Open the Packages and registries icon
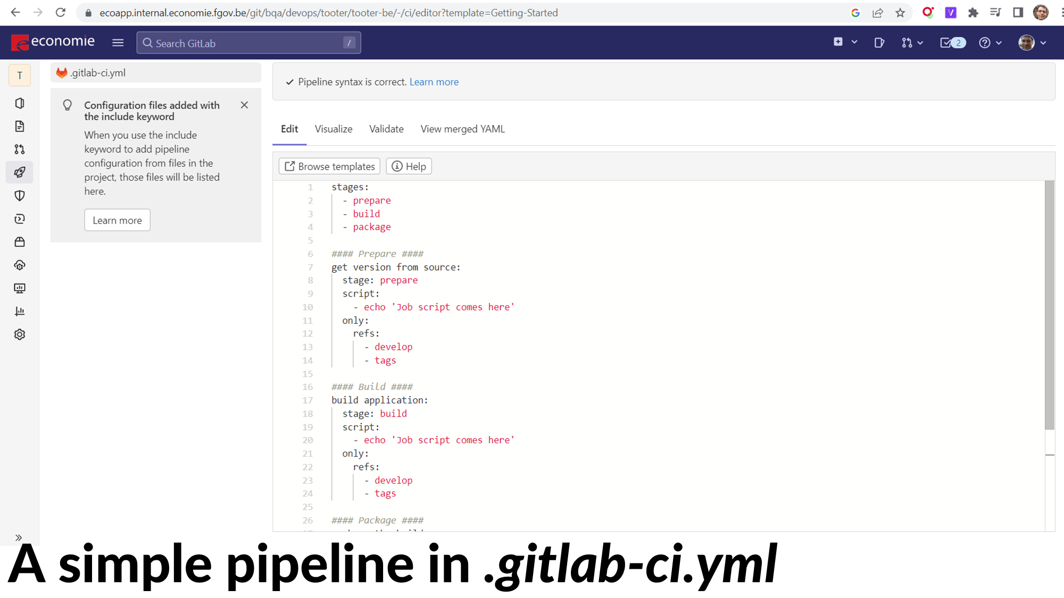The image size is (1064, 598). pyautogui.click(x=20, y=242)
